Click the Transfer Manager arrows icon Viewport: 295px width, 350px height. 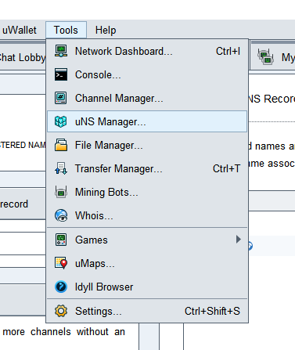click(x=61, y=168)
